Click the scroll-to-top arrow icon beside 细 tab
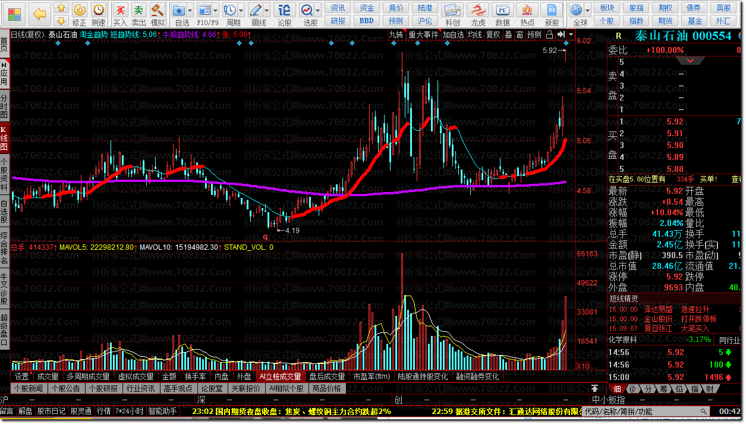746x424 pixels. (x=594, y=388)
